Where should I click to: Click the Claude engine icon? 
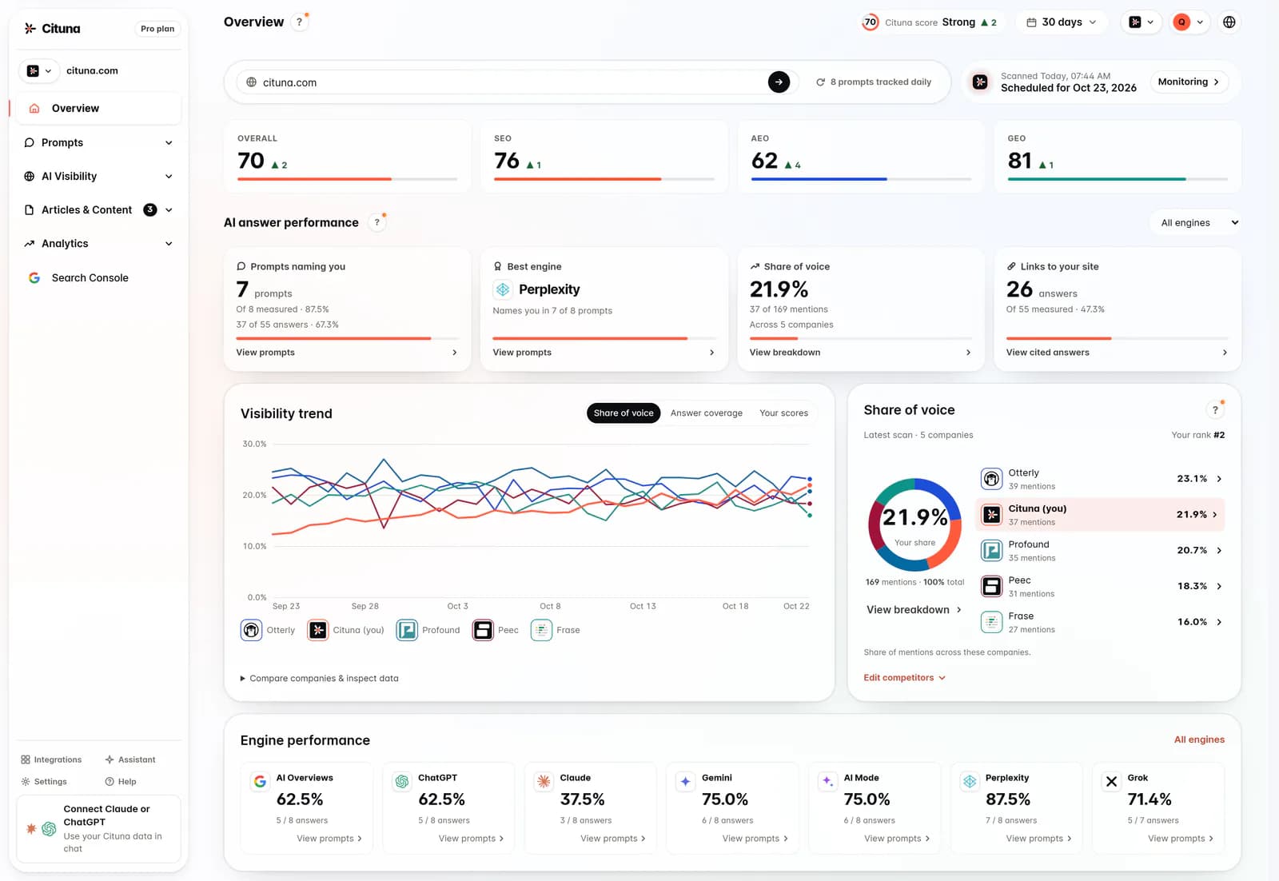click(544, 782)
